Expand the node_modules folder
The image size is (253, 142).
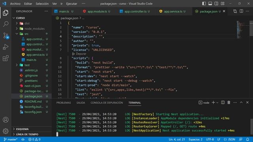coord(32,28)
